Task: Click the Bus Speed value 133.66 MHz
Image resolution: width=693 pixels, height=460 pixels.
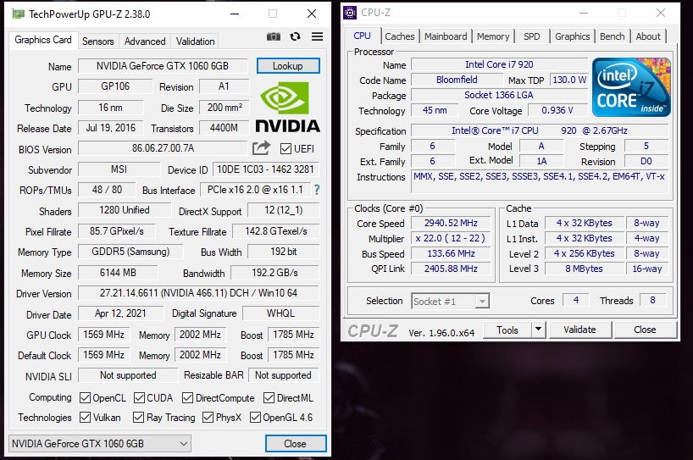Action: 451,253
